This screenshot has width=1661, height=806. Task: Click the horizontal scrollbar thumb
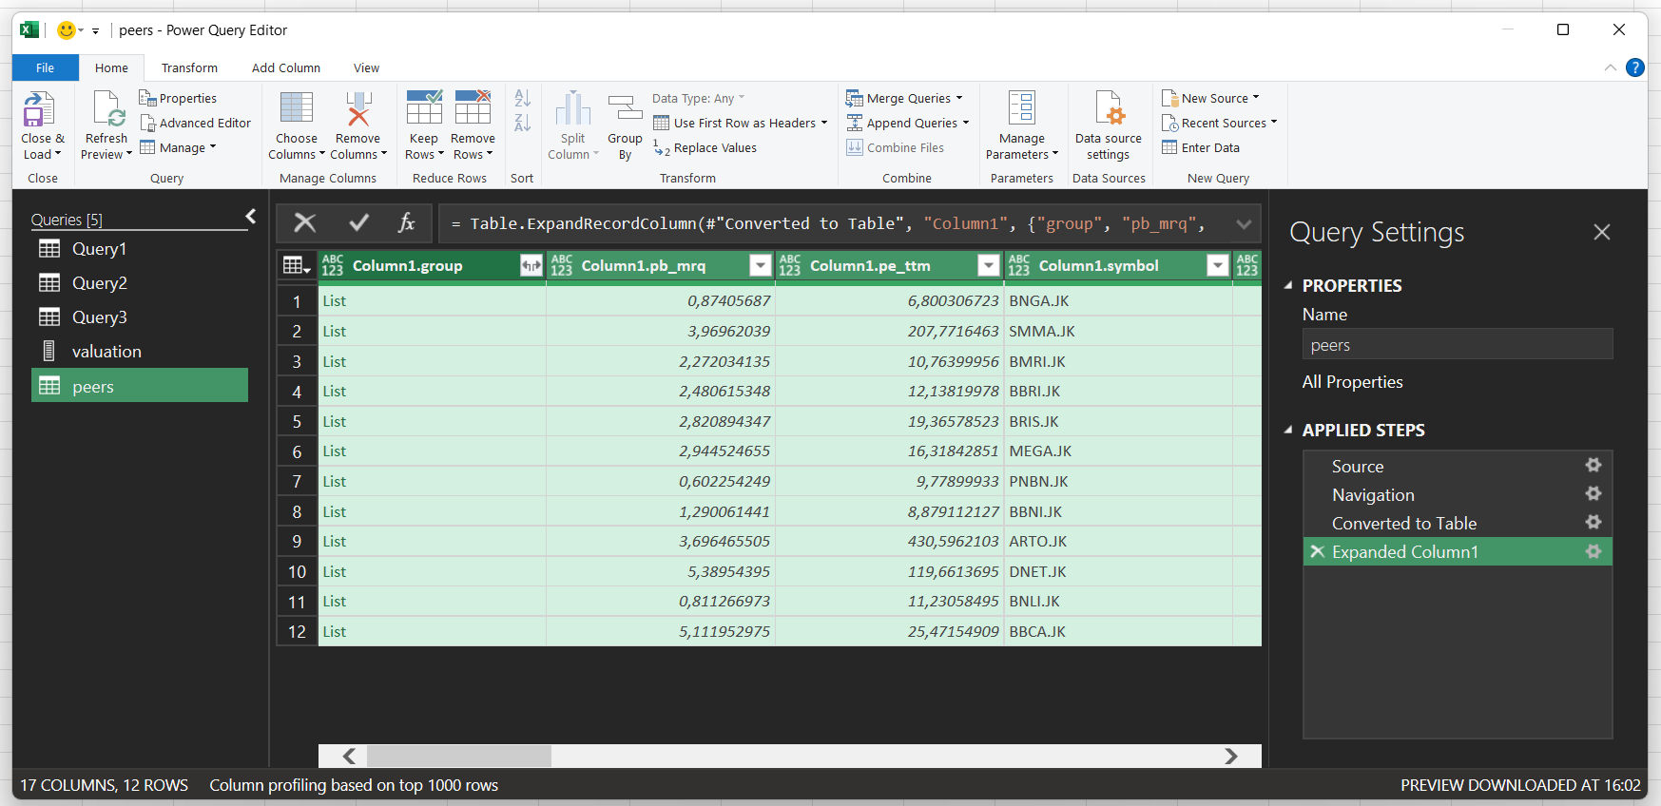pyautogui.click(x=458, y=757)
